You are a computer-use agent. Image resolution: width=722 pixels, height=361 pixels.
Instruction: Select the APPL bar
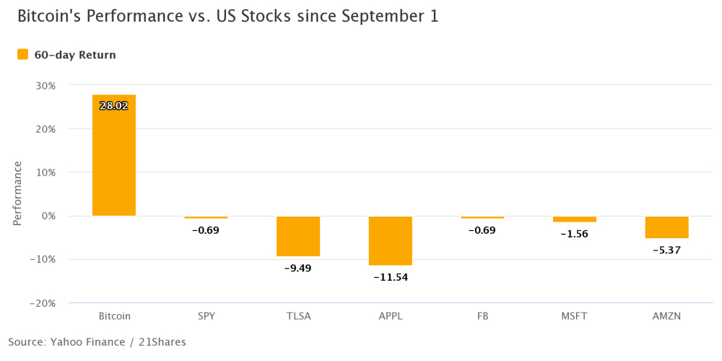coord(391,240)
